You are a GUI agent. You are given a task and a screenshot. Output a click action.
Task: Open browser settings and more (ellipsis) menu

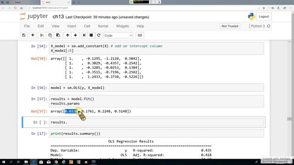(x=291, y=8)
